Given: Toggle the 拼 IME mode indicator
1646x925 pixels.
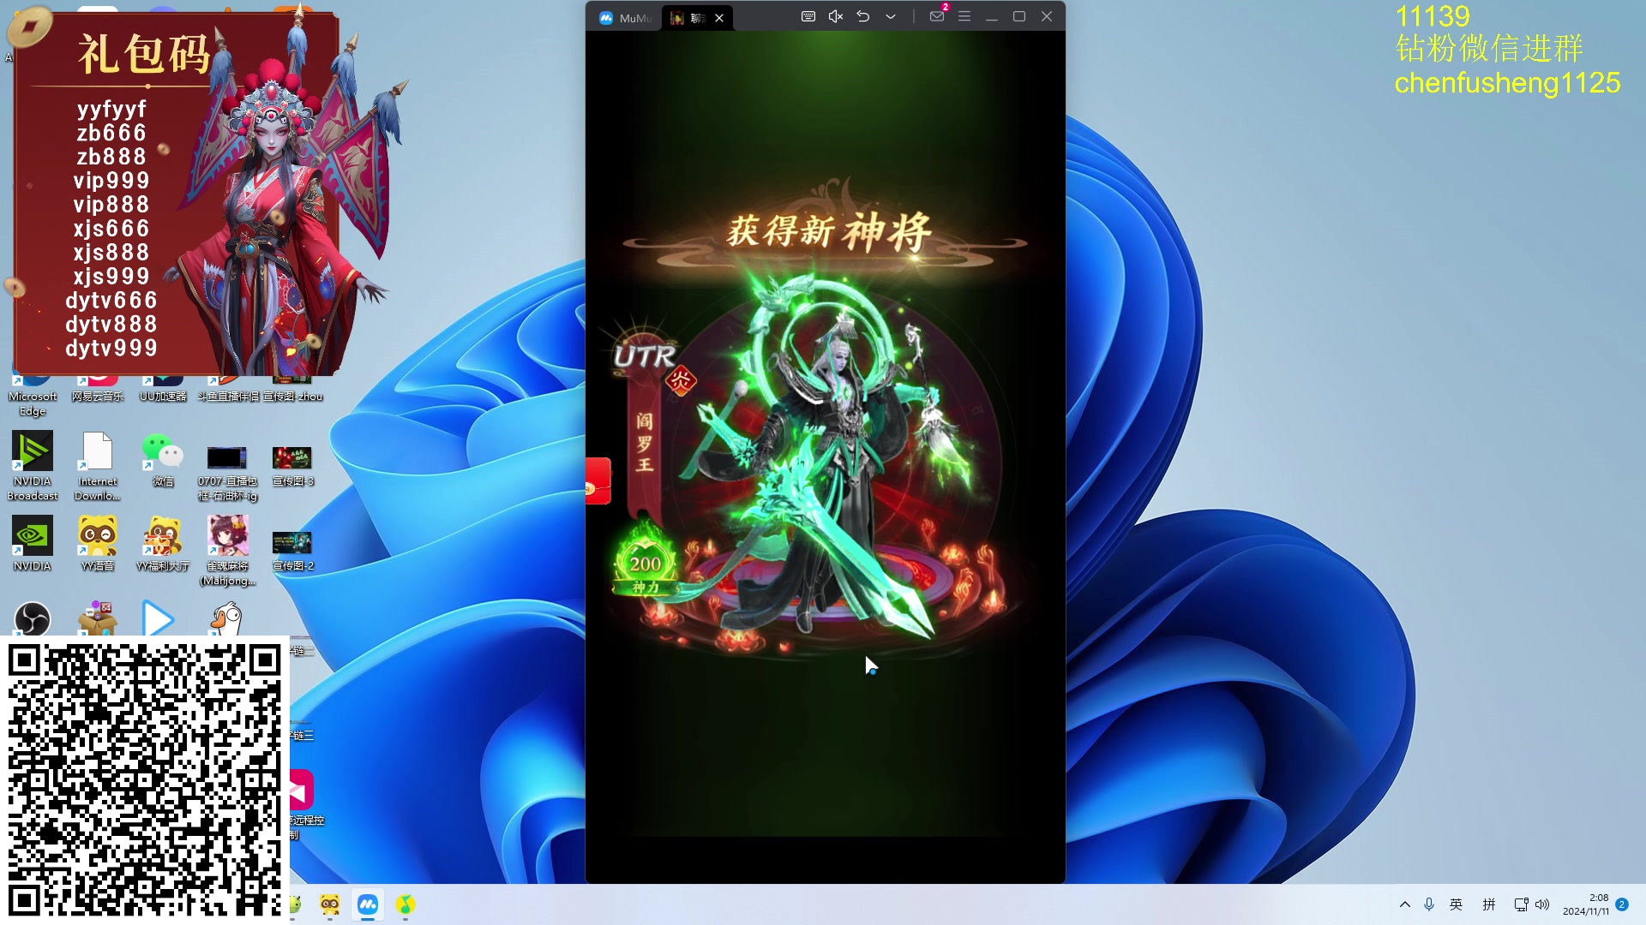Looking at the screenshot, I should [1489, 904].
